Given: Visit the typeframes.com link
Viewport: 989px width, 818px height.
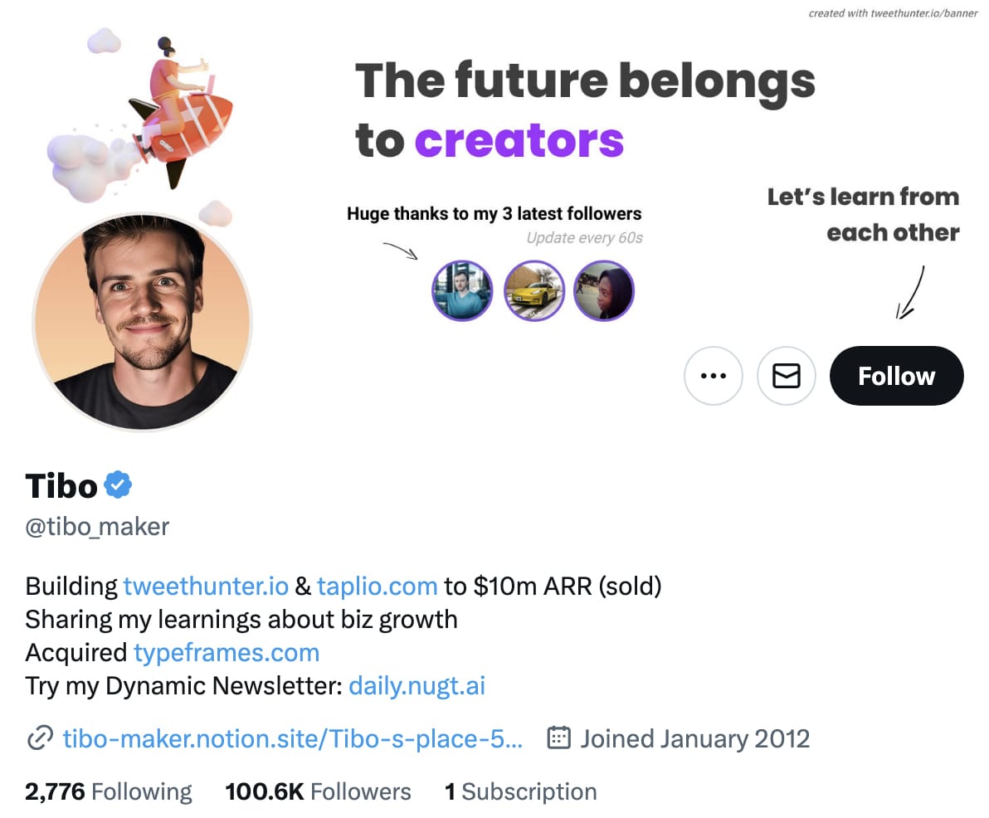Looking at the screenshot, I should pyautogui.click(x=227, y=653).
